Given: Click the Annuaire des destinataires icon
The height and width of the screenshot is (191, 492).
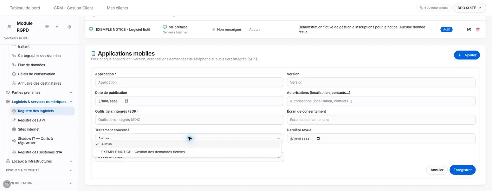Looking at the screenshot, I should tap(14, 83).
